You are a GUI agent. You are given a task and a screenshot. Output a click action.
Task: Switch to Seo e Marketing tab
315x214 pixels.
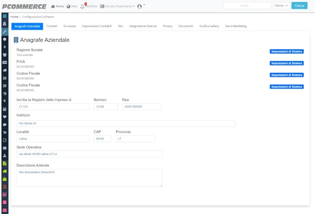point(236,26)
